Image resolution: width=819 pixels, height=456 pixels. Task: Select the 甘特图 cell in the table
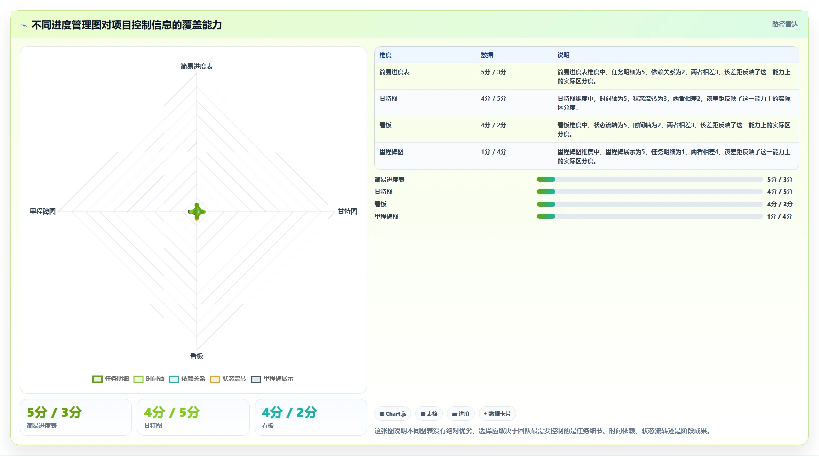coord(388,99)
